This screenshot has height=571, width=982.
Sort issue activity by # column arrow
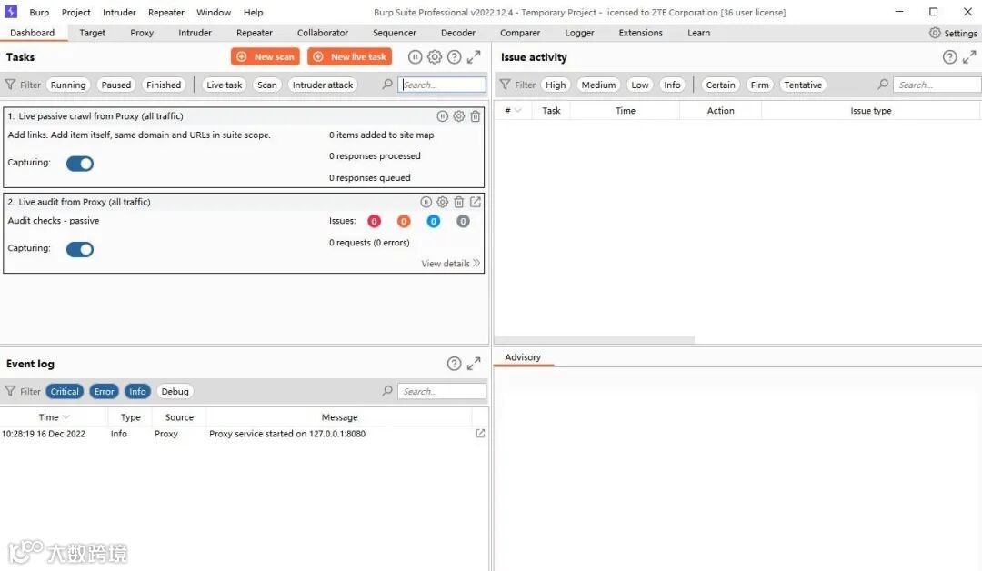pyautogui.click(x=518, y=111)
